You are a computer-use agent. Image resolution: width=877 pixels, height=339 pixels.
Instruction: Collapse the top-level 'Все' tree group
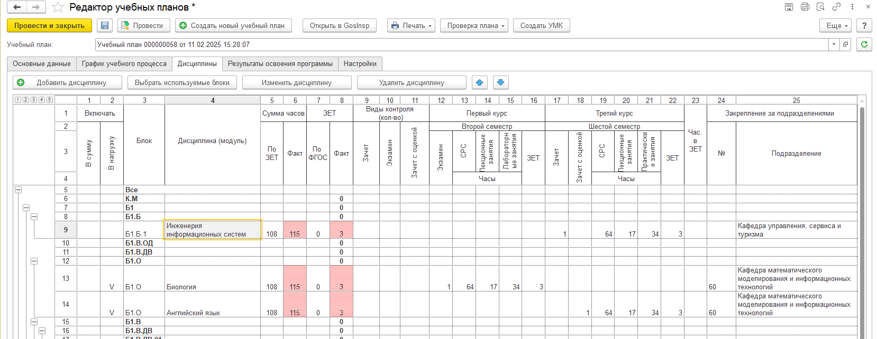(x=18, y=190)
